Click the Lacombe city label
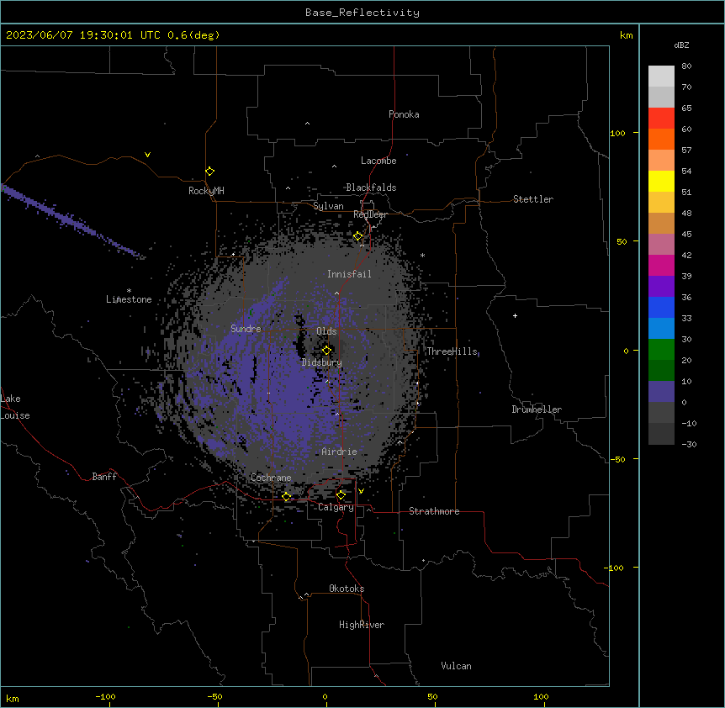The width and height of the screenshot is (725, 708). tap(378, 161)
